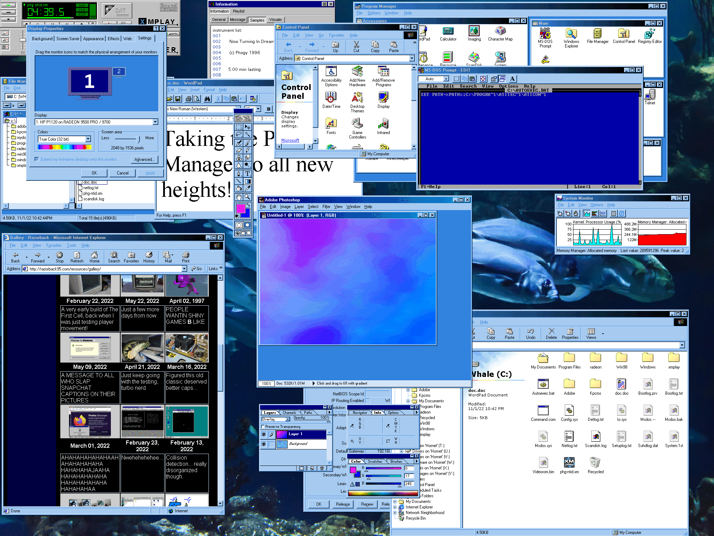Select the Hand tool in Photoshop toolbox
The height and width of the screenshot is (536, 714).
click(x=239, y=197)
